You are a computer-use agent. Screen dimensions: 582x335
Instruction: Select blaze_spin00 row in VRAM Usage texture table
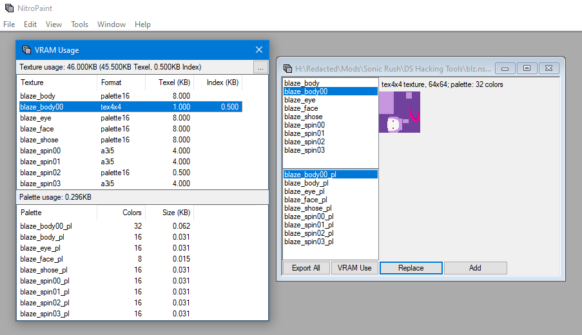[x=131, y=151]
